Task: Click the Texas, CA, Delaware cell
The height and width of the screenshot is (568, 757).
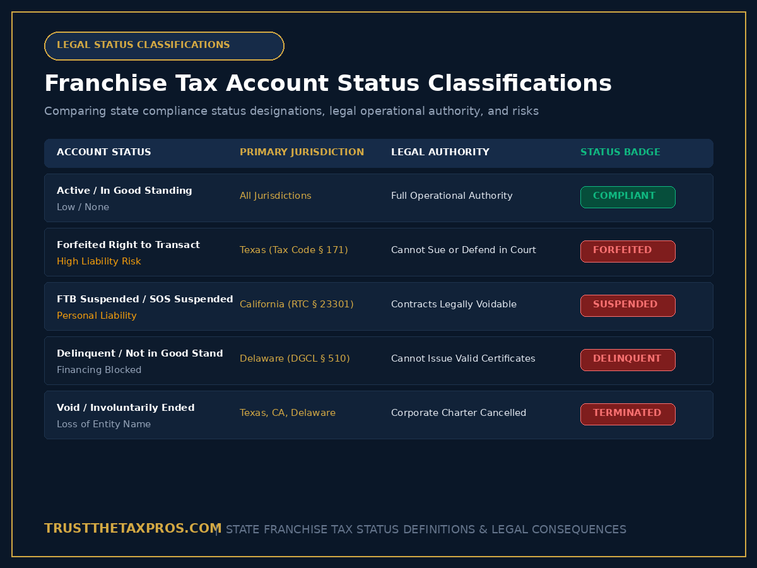Action: pyautogui.click(x=288, y=413)
